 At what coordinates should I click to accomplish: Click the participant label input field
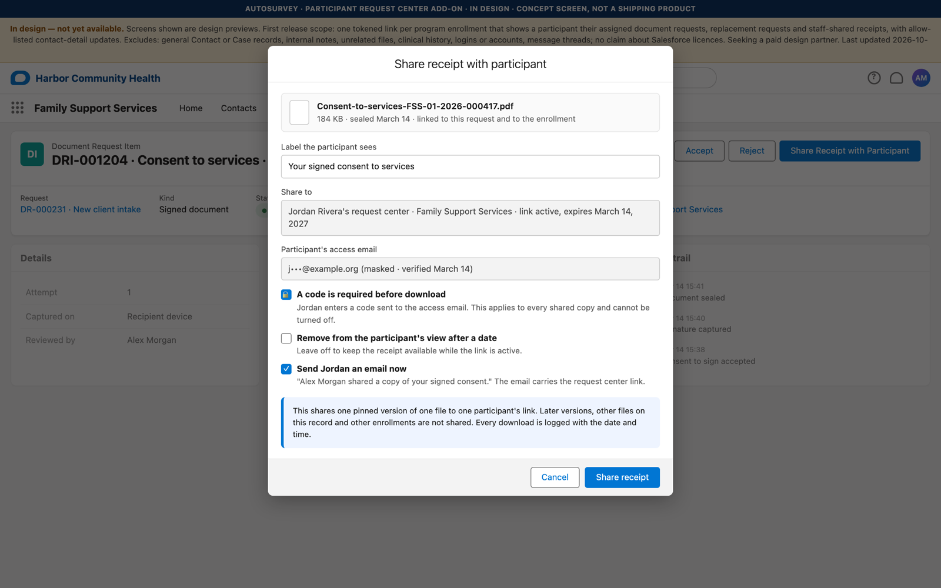pos(470,166)
